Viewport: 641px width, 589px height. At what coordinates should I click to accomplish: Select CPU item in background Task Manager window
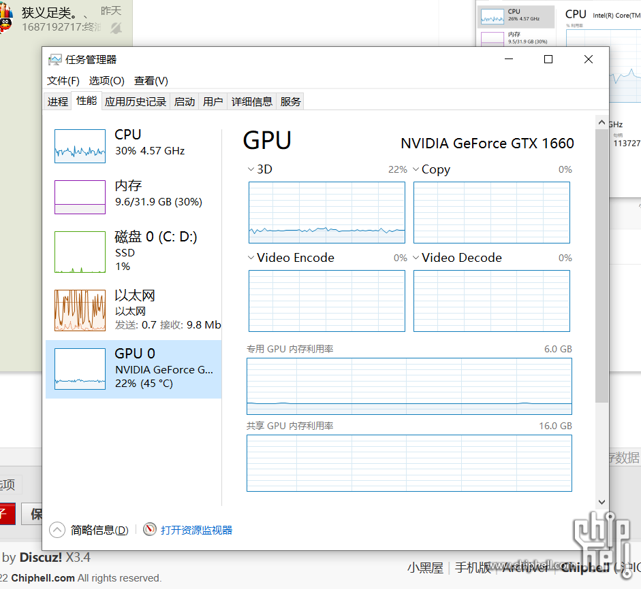[516, 16]
